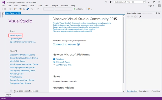Viewport: 162px width, 100px height.
Task: Click the account avatar icon
Action: (159, 5)
